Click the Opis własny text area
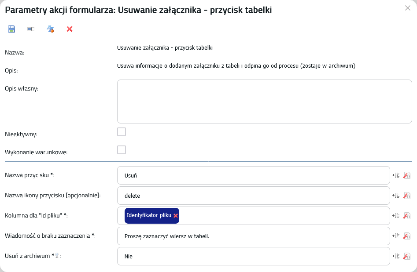The width and height of the screenshot is (417, 272). tap(265, 102)
